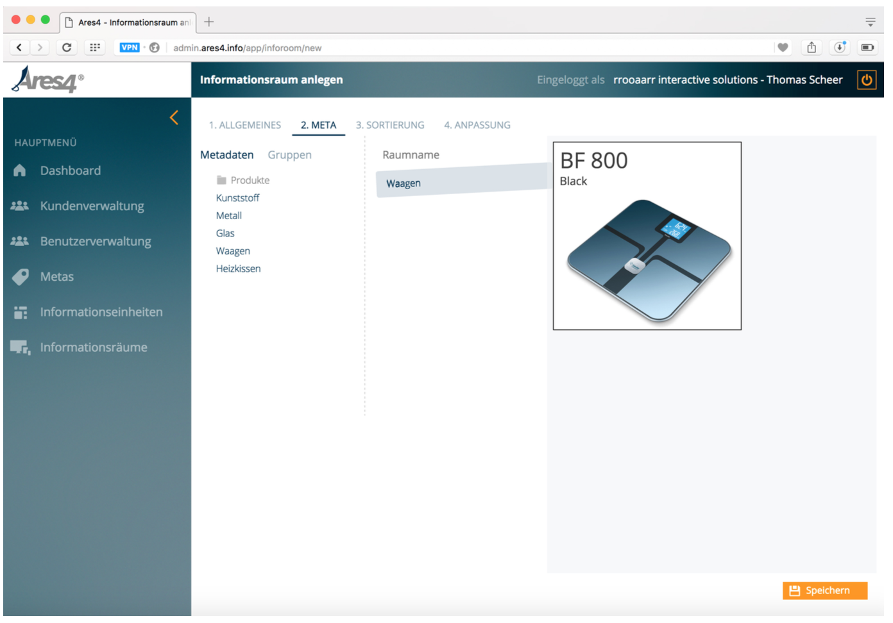Viewport: 893px width, 623px height.
Task: Click the Produkte folder icon
Action: (x=221, y=180)
